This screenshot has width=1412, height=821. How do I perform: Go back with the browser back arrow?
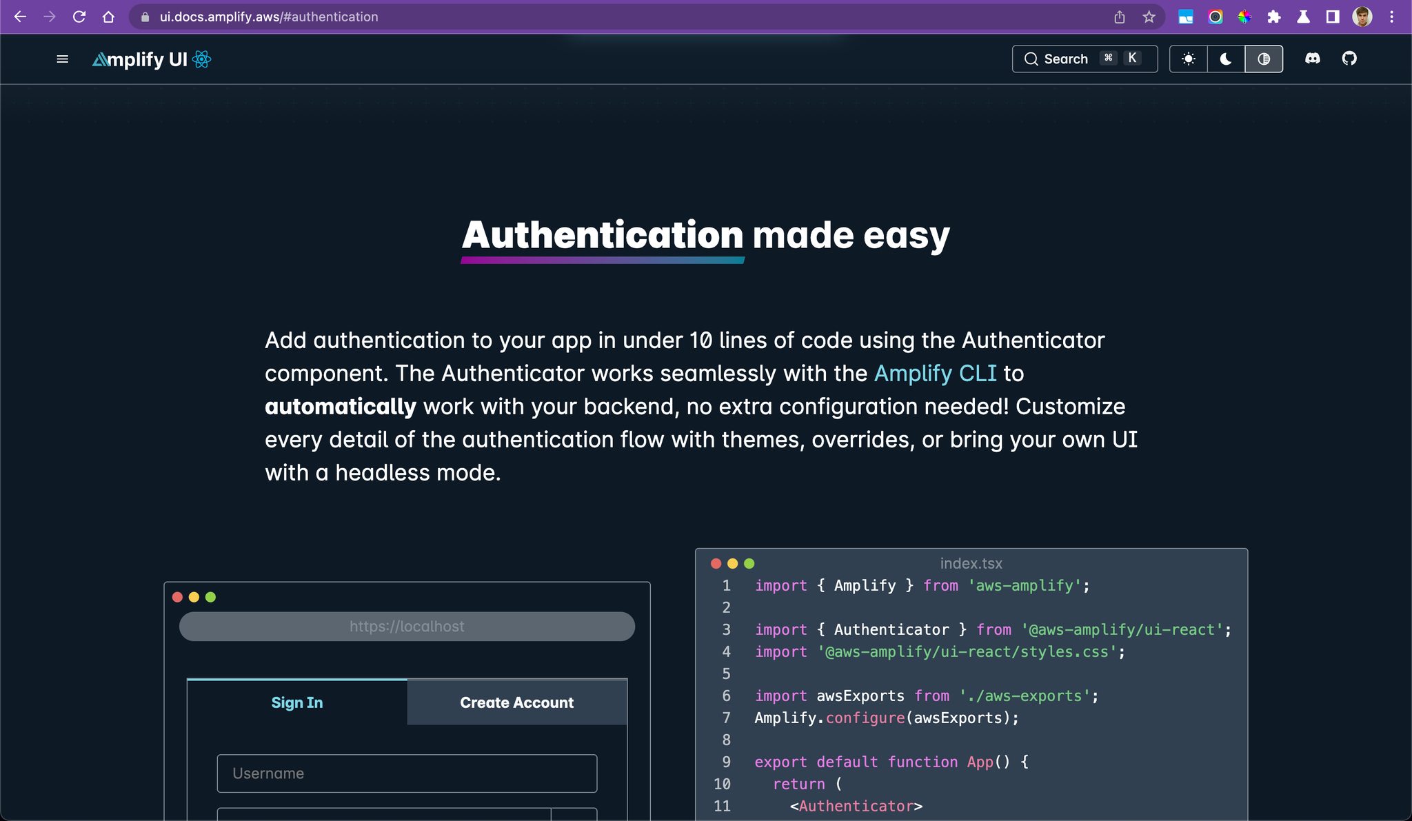(x=20, y=17)
